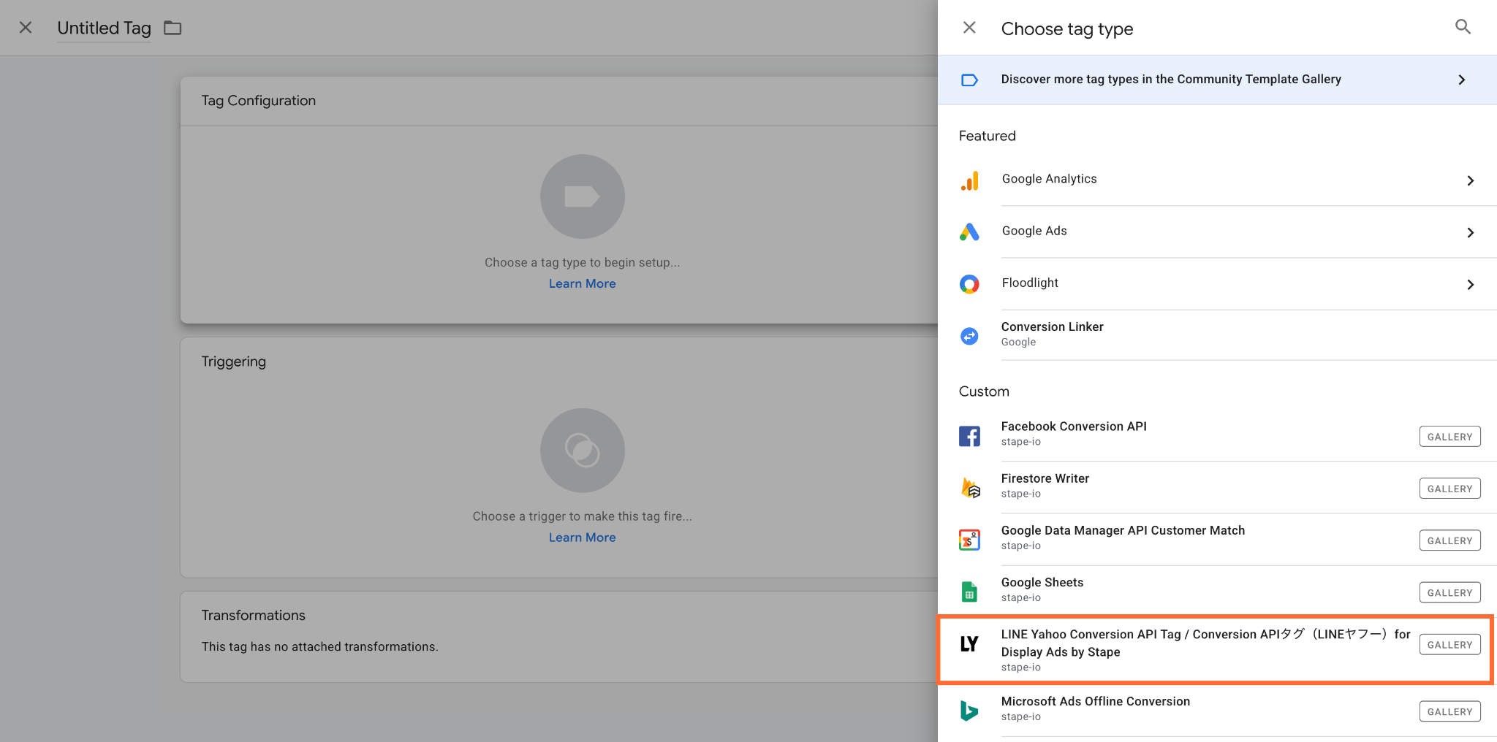Viewport: 1497px width, 742px height.
Task: Choose LINE Yahoo Conversion API Tag
Action: point(1216,649)
